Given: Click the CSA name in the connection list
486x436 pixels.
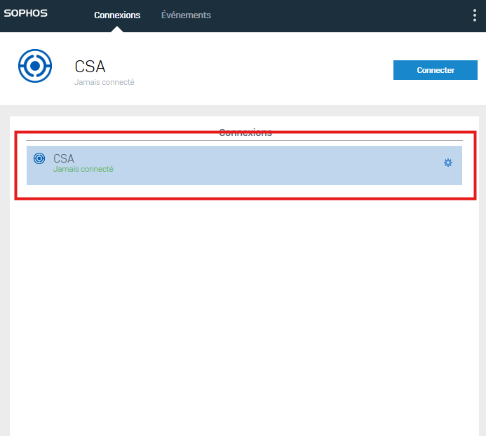Looking at the screenshot, I should click(64, 158).
